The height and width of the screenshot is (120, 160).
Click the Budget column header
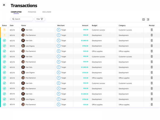click(x=94, y=25)
